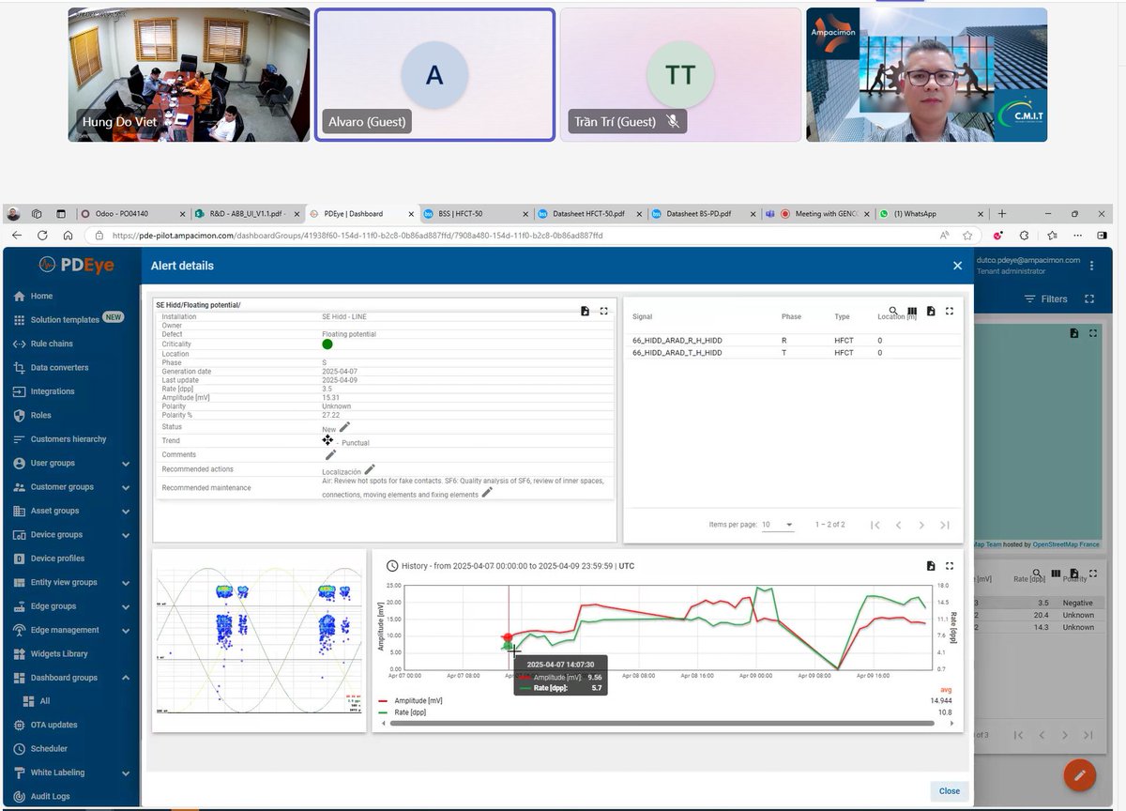Select Hung Do Viet video tile
Image resolution: width=1126 pixels, height=811 pixels.
point(189,75)
